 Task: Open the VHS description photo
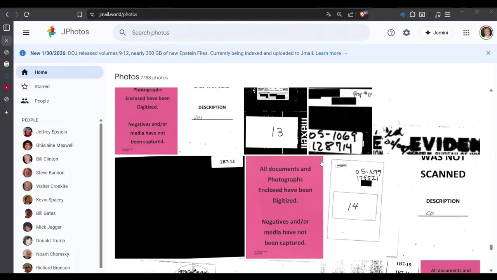pyautogui.click(x=210, y=121)
